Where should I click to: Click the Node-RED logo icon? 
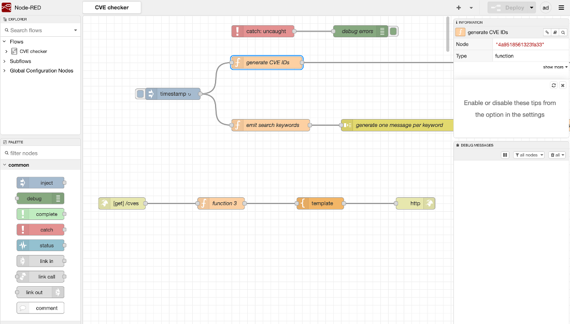coord(7,7)
